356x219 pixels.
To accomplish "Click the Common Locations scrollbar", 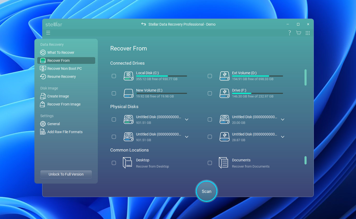I will (x=306, y=160).
